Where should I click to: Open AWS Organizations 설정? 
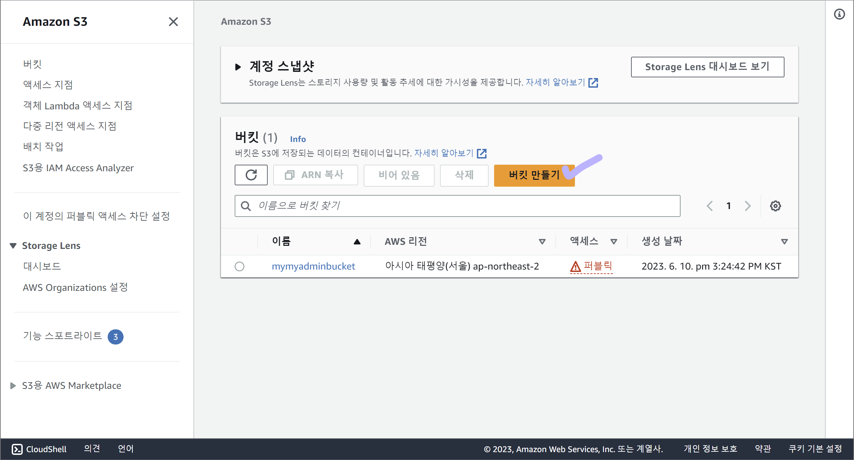click(75, 287)
